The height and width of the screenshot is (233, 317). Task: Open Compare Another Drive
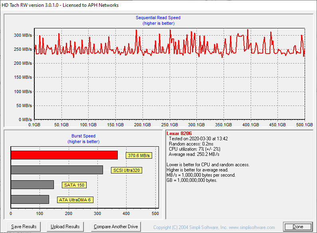point(116,227)
